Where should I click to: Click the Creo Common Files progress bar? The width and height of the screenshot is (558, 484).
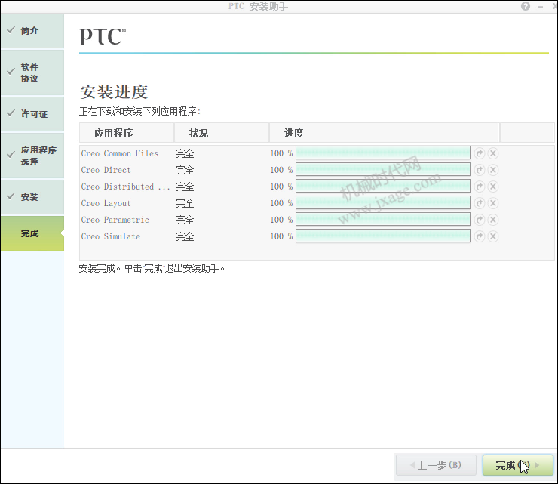click(383, 153)
